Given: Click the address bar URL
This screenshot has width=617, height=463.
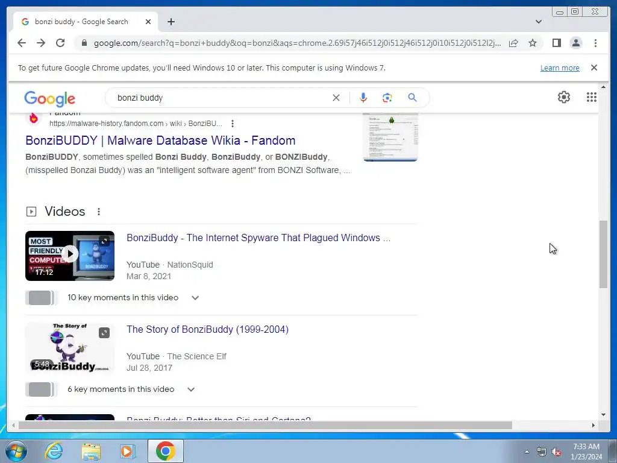Looking at the screenshot, I should 297,43.
